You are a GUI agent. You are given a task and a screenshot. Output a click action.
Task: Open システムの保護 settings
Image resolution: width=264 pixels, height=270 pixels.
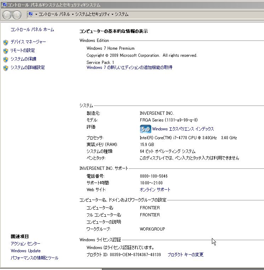(23, 59)
